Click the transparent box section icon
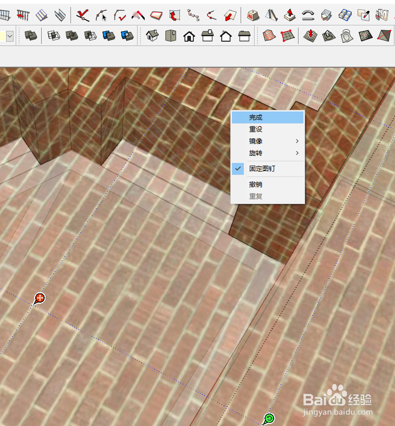The image size is (395, 426). pos(326,16)
